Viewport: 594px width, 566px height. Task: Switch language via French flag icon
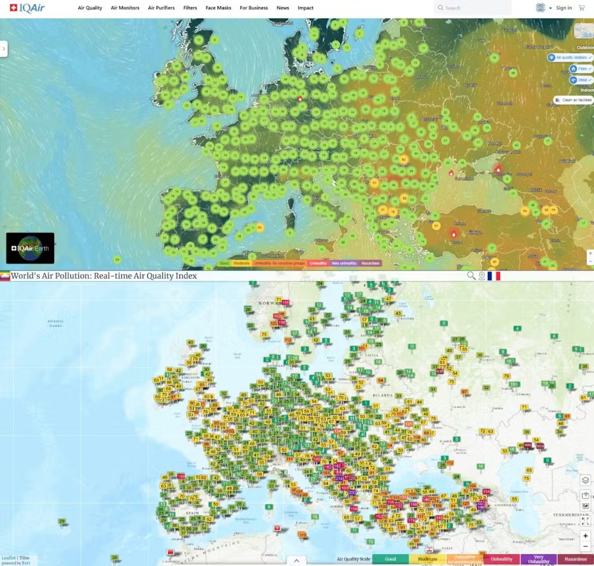494,276
